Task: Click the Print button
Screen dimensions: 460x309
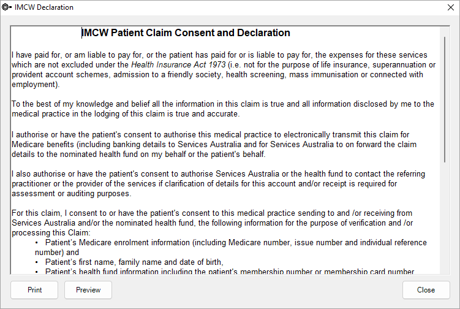Action: point(34,290)
